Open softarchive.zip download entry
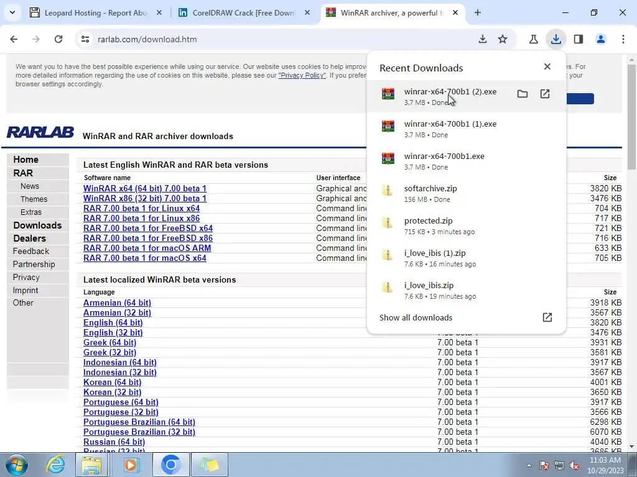 [x=467, y=194]
